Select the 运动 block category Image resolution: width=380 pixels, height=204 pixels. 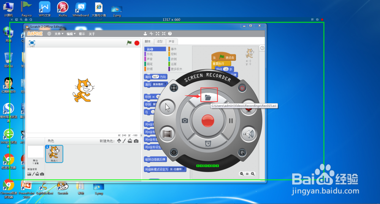(x=155, y=49)
